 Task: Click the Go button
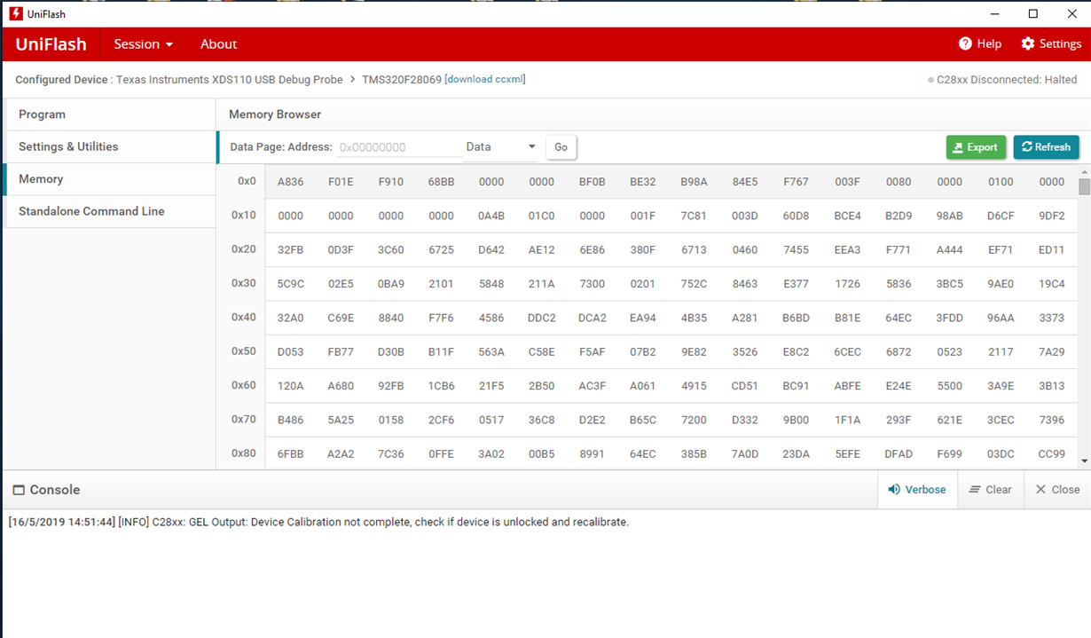pyautogui.click(x=561, y=147)
